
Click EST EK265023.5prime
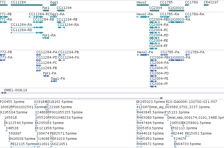tap(151, 102)
